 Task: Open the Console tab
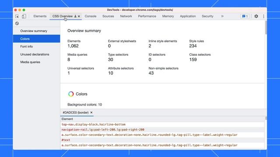(91, 16)
